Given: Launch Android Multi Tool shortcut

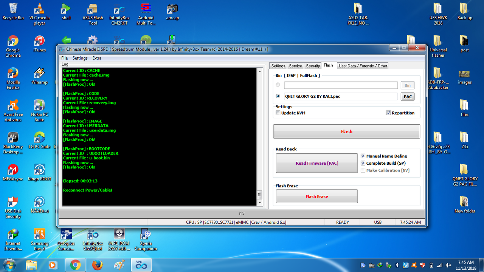Looking at the screenshot, I should click(x=146, y=14).
